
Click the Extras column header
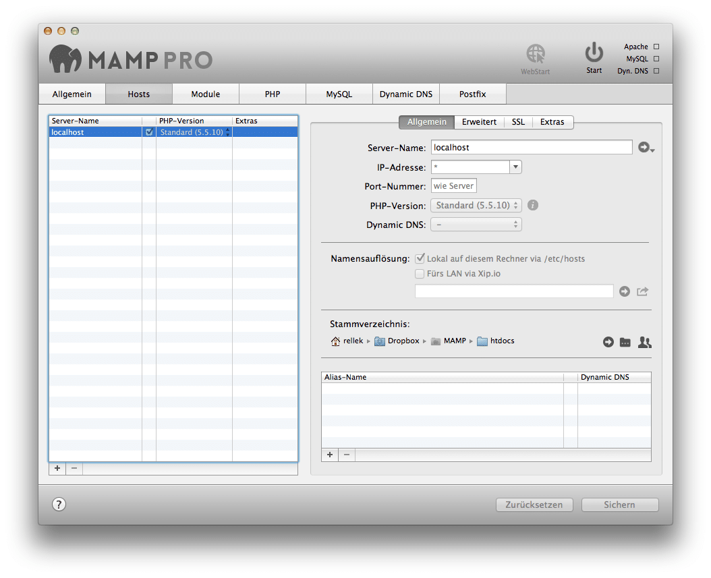tap(265, 121)
